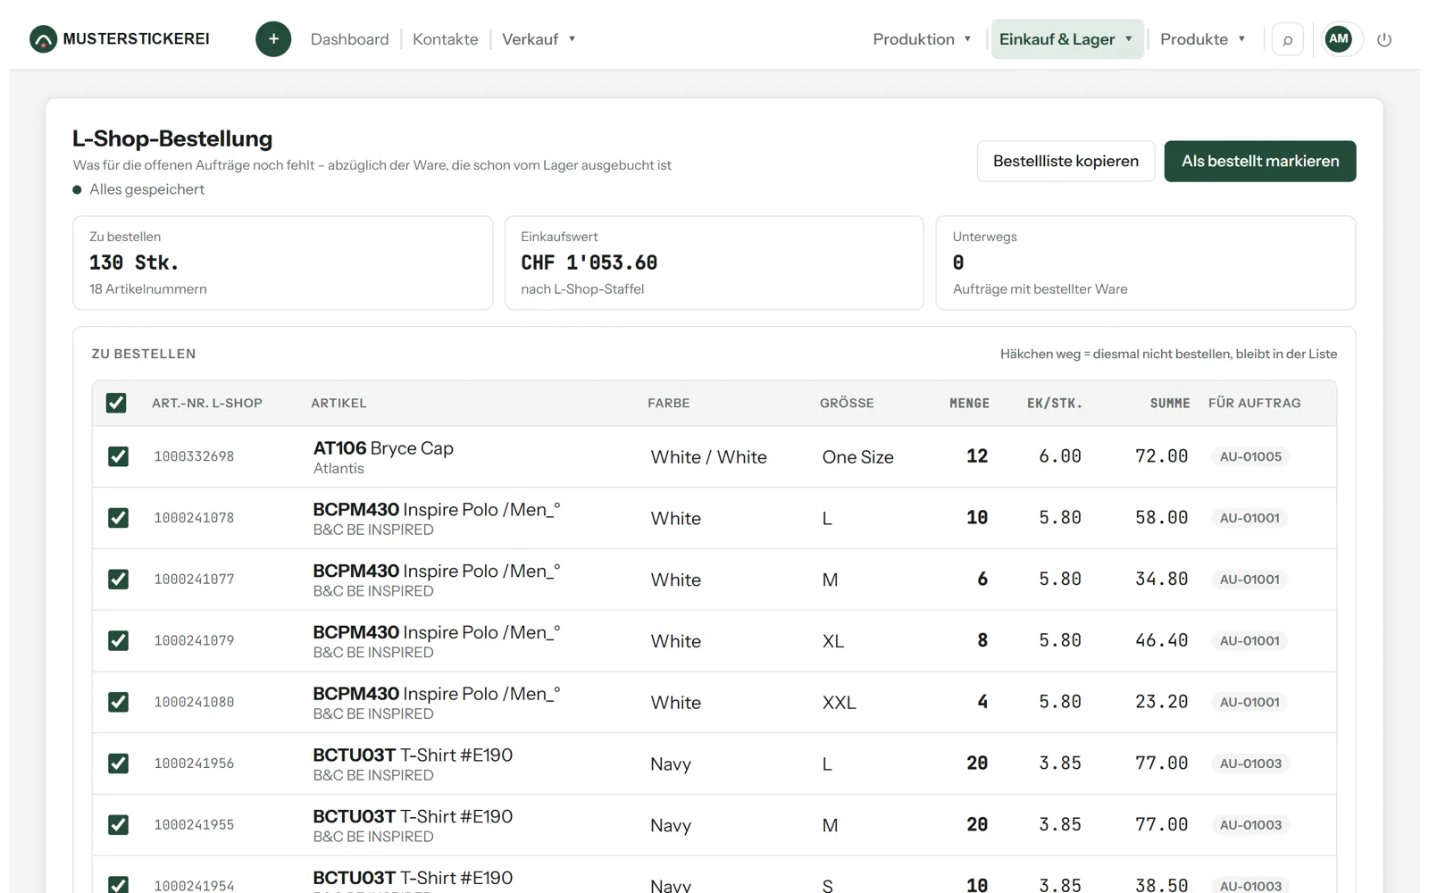Open AU-01003 tag in the Navy L row

pyautogui.click(x=1250, y=764)
